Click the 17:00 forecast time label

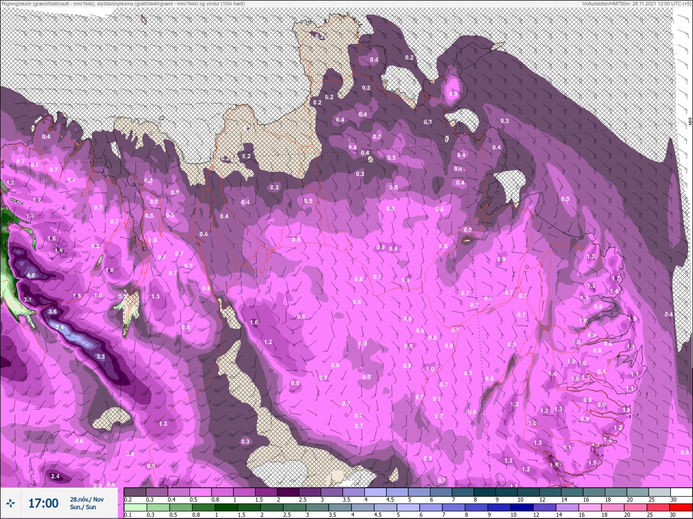coord(43,503)
